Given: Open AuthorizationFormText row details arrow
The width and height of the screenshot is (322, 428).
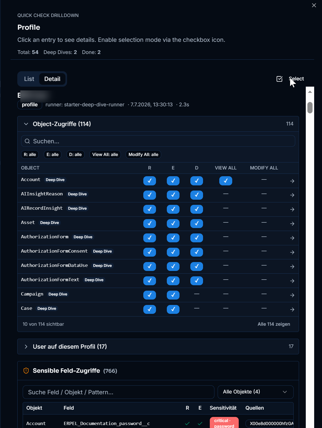Looking at the screenshot, I should 292,281.
